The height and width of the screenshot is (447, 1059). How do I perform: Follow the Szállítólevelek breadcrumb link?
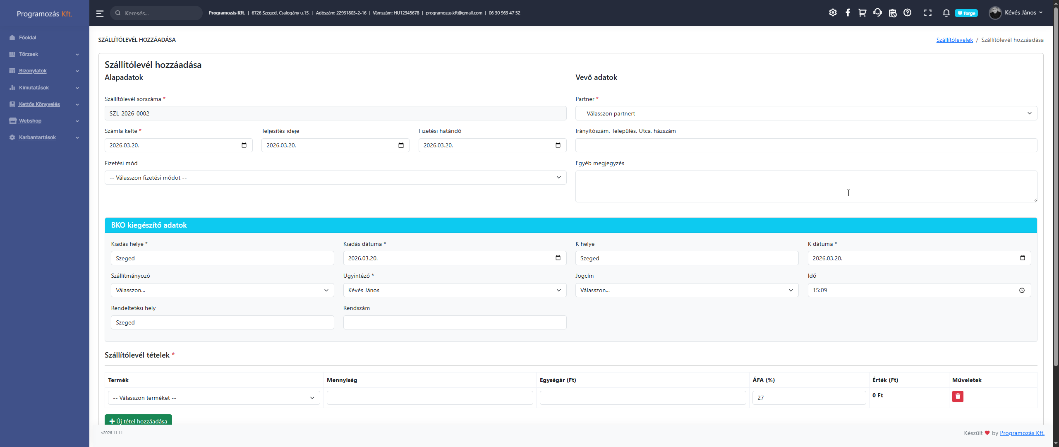954,40
